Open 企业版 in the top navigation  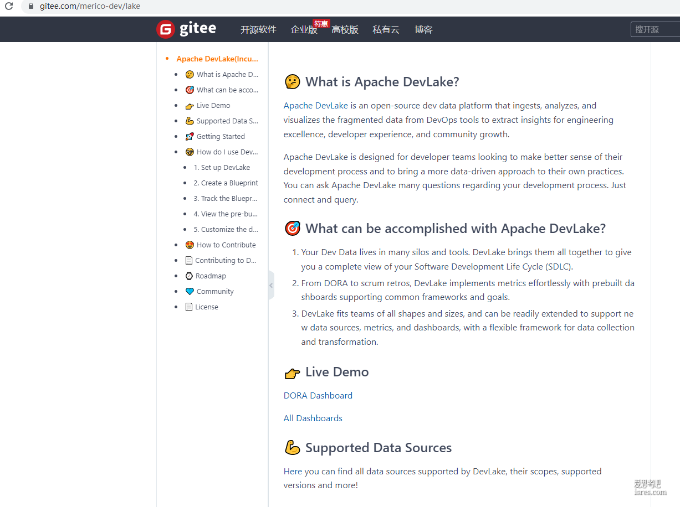[304, 30]
